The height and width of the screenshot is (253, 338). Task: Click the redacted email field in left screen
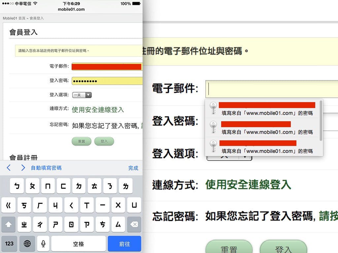tap(107, 67)
